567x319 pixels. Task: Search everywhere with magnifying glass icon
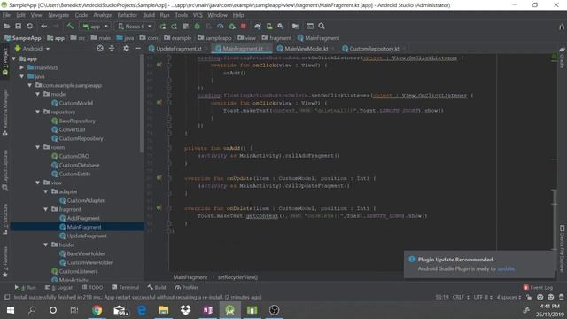tap(322, 26)
